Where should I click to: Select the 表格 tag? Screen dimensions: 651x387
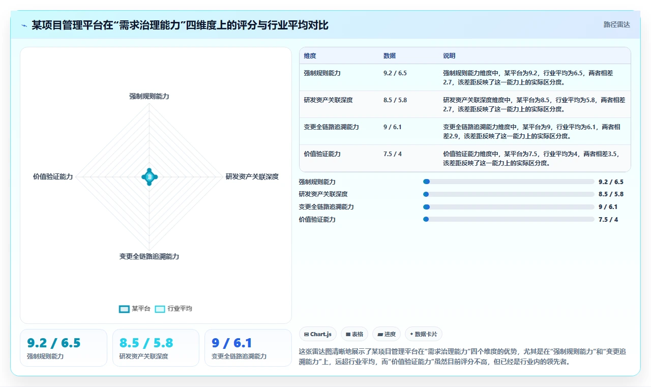[x=354, y=334]
